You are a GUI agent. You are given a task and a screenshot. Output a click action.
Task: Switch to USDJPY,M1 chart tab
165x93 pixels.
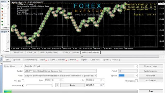pyautogui.click(x=32, y=52)
